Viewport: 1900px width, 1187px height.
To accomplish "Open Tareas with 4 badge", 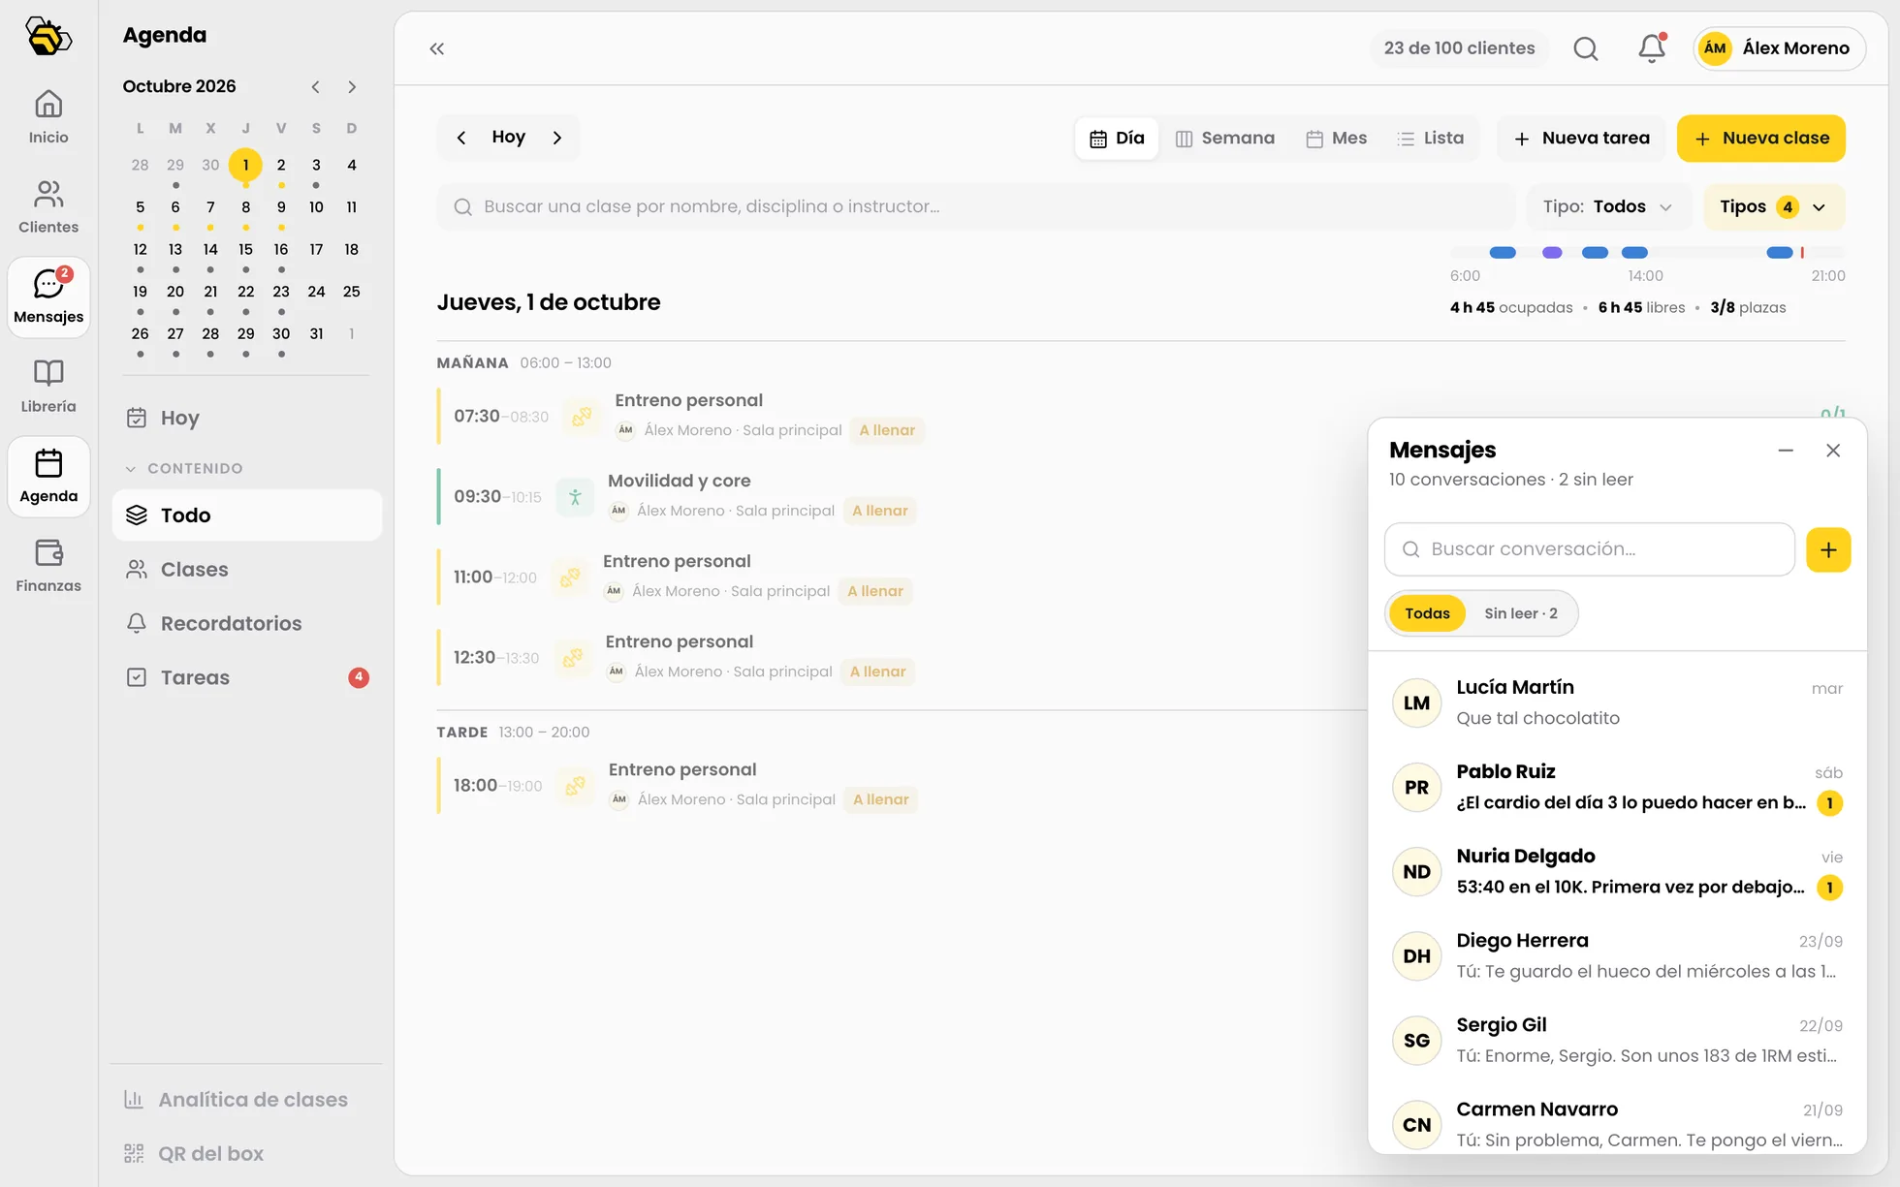I will click(247, 677).
